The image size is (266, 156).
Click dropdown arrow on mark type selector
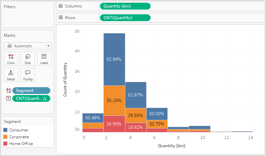(48, 46)
